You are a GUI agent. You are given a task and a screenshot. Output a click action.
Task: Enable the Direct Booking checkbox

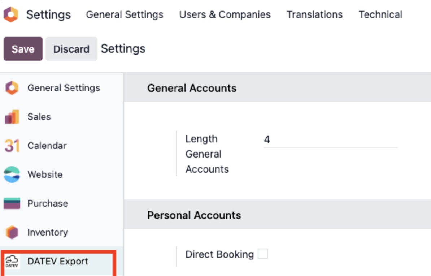(x=263, y=254)
